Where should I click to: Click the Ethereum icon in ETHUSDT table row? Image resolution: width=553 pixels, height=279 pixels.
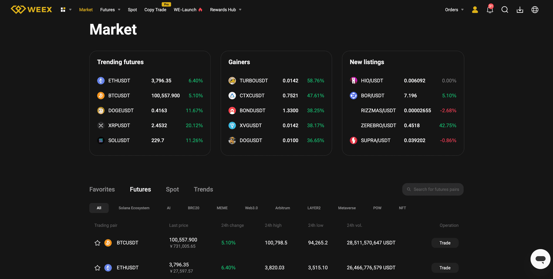click(x=108, y=268)
